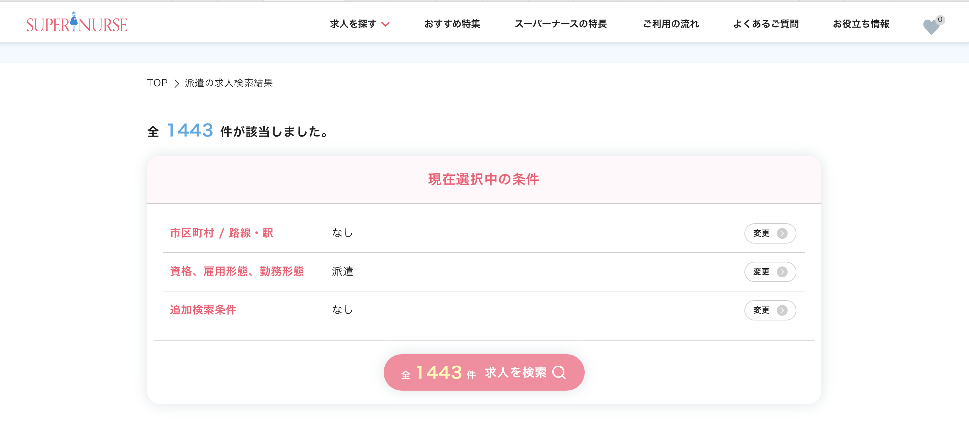Viewport: 969px width, 423px height.
Task: Click arrow icon in 市区町村 row's 変更 button
Action: coord(782,233)
